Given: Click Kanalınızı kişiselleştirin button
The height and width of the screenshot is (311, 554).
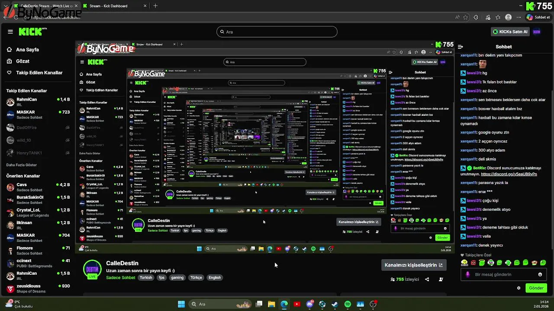Looking at the screenshot, I should pyautogui.click(x=413, y=265).
